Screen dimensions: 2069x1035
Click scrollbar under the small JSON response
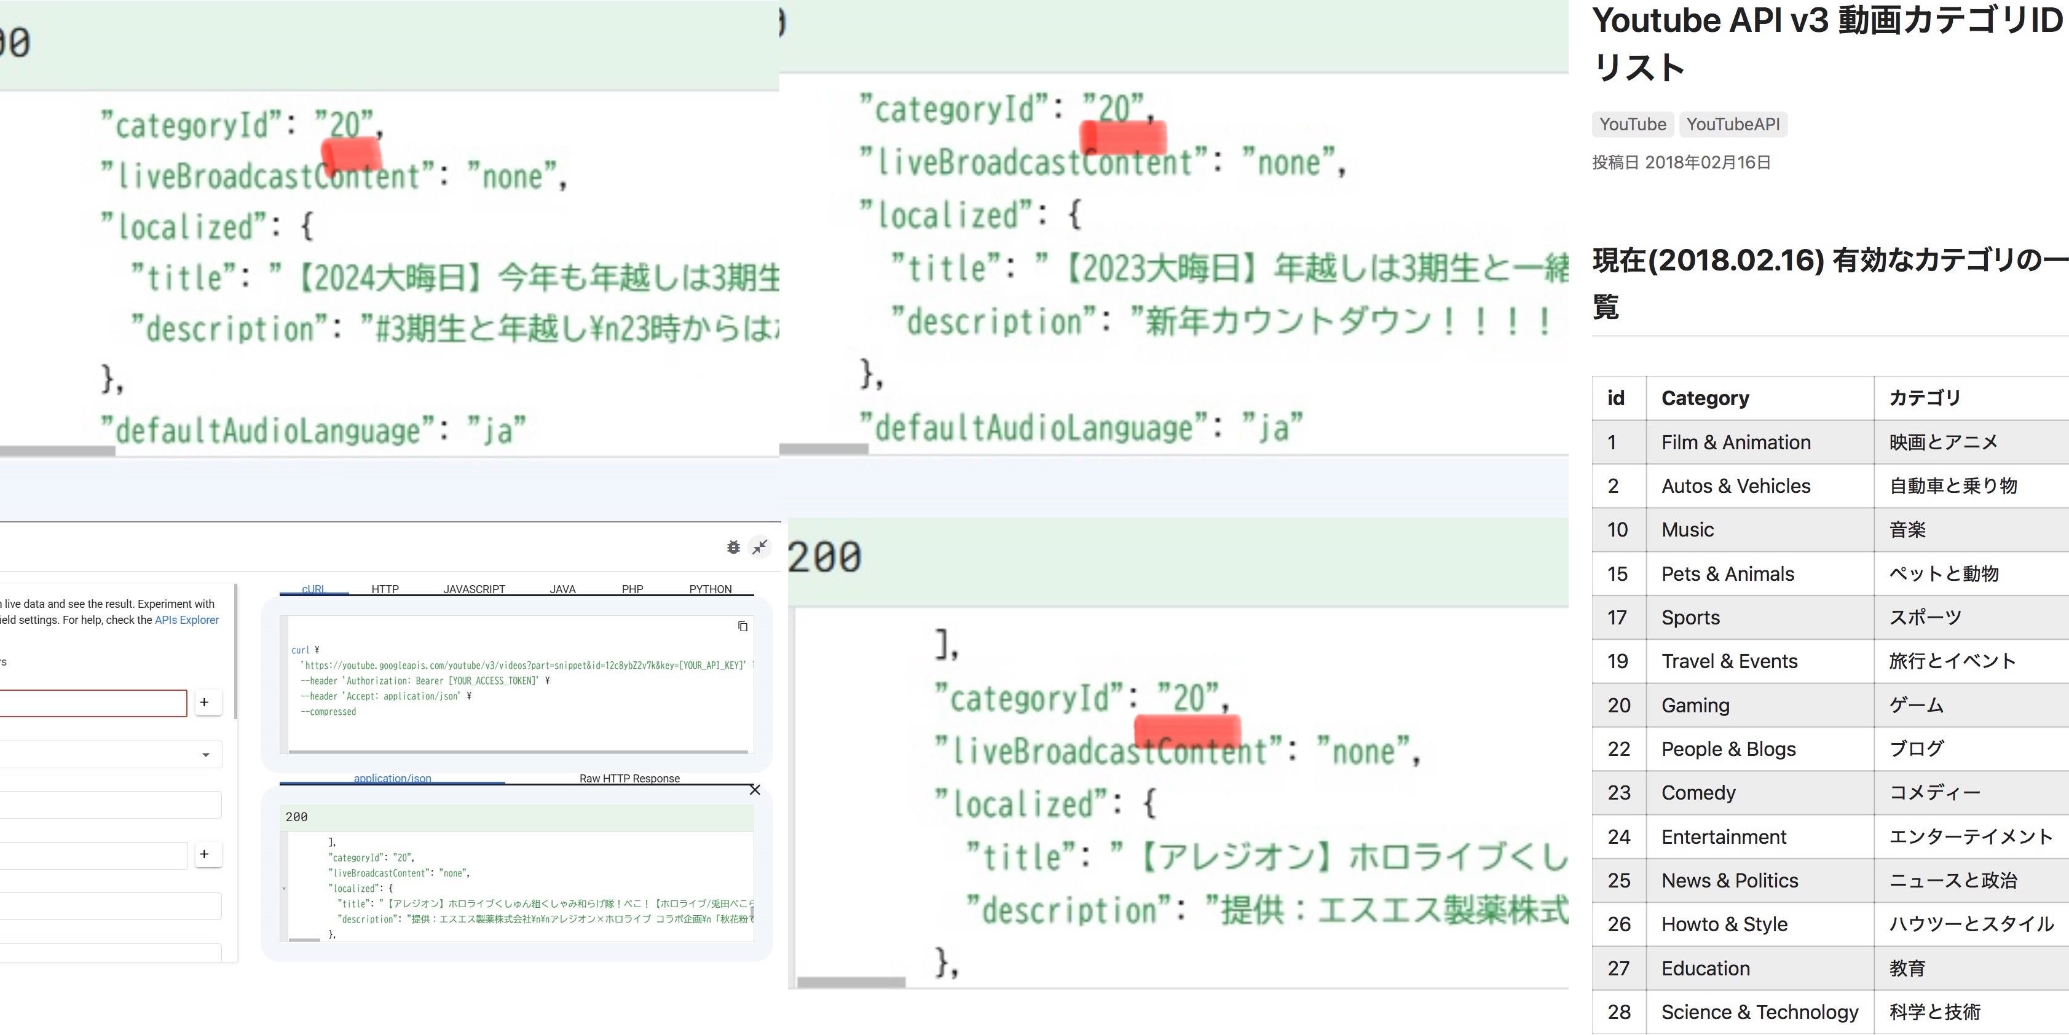click(304, 940)
